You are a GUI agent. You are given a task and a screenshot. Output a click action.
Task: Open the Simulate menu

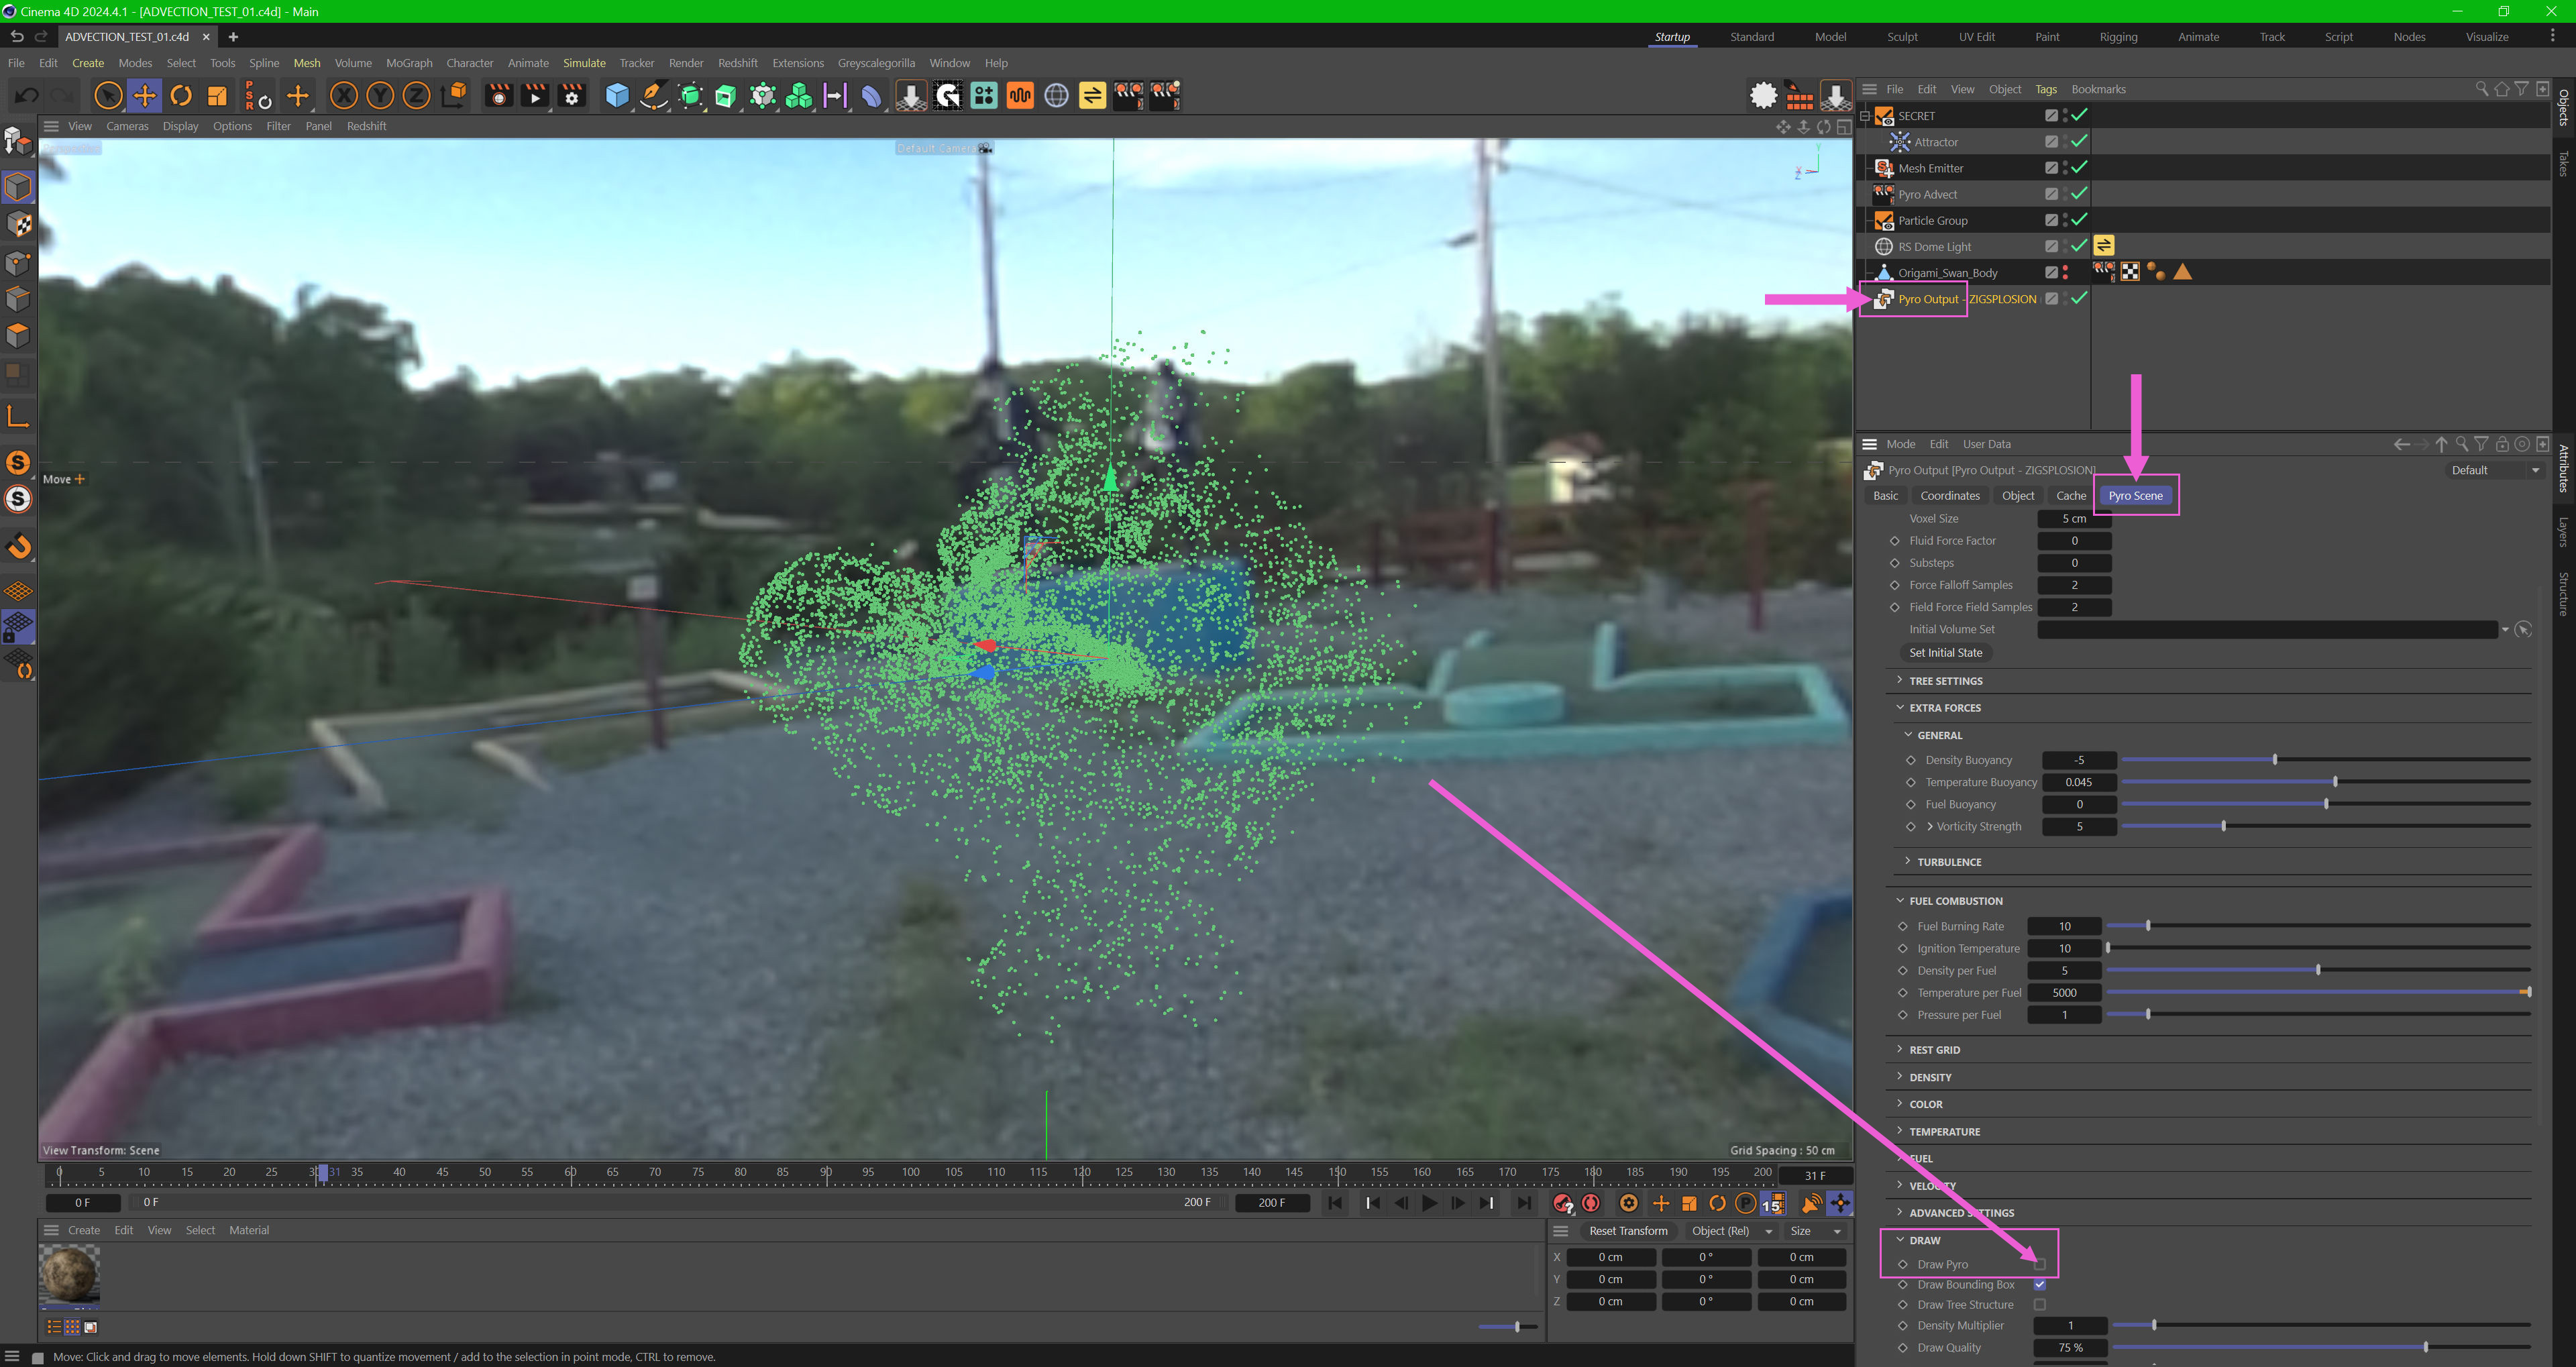[584, 63]
